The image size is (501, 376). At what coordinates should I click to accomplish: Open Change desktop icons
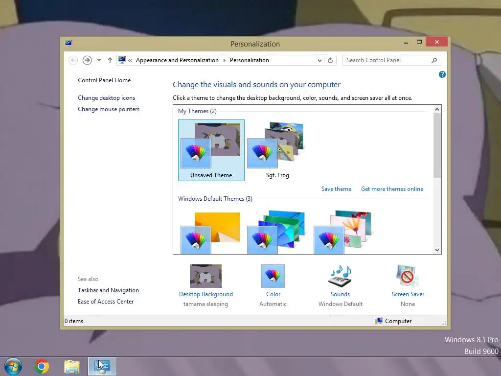(x=106, y=98)
